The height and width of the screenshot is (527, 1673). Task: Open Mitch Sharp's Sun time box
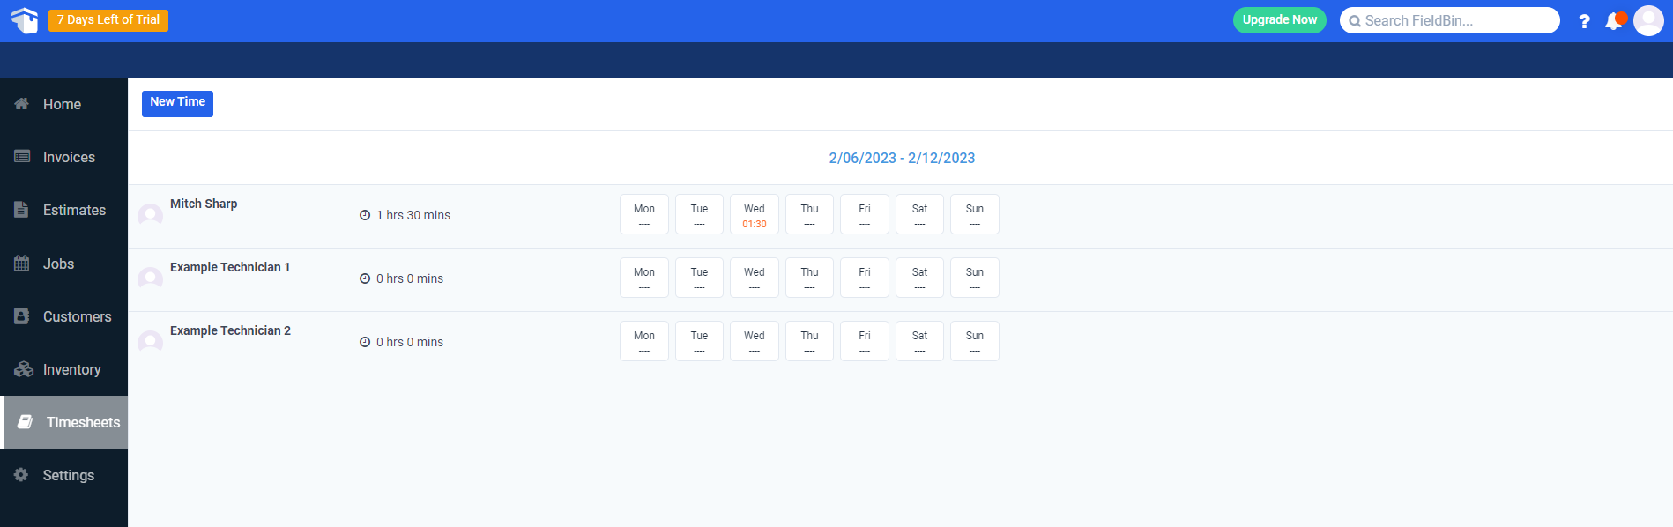click(975, 214)
